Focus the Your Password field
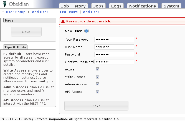The width and height of the screenshot is (185, 121). pyautogui.click(x=114, y=40)
